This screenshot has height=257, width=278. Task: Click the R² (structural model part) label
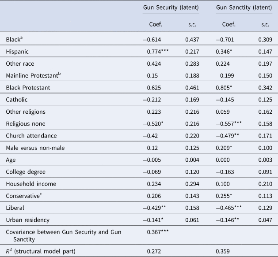(38, 250)
